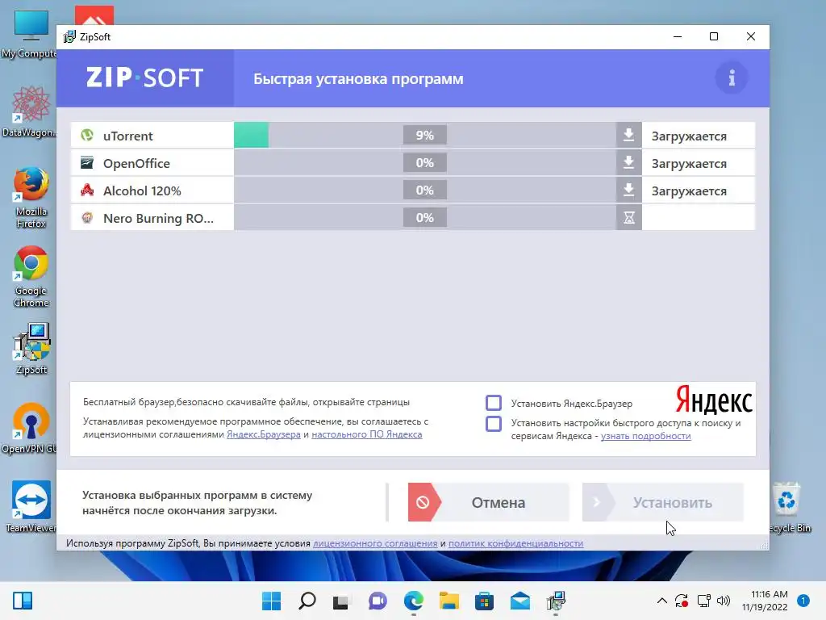Viewport: 826px width, 620px height.
Task: Open Mail app from taskbar
Action: point(520,601)
